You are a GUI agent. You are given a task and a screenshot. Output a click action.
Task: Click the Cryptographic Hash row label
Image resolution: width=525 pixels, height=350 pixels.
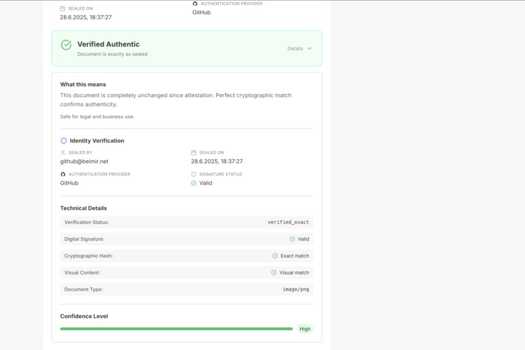[x=89, y=256]
